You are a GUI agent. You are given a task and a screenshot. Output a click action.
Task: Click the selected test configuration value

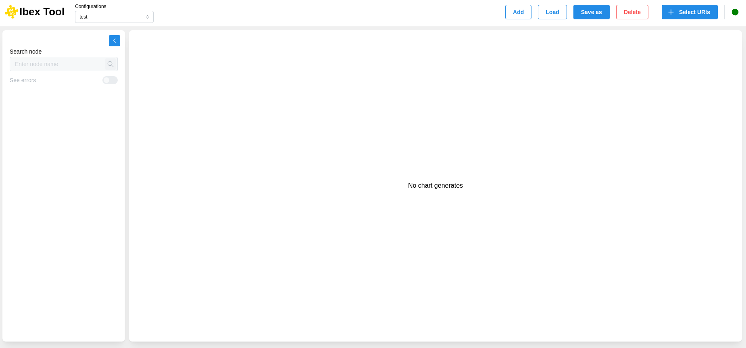tap(83, 17)
